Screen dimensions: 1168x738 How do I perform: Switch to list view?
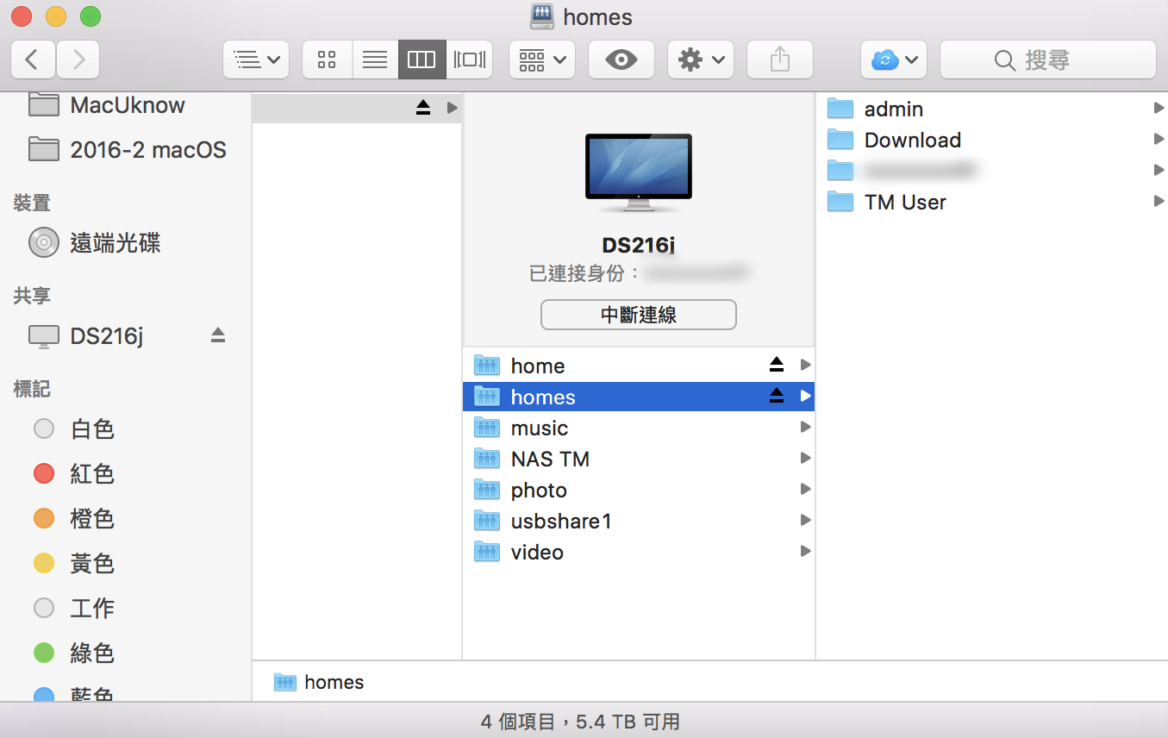[375, 59]
